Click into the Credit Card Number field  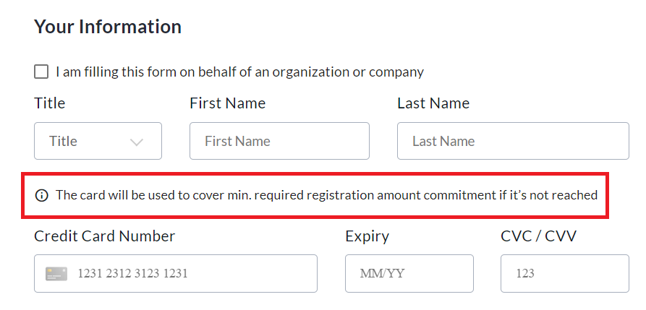pos(188,273)
